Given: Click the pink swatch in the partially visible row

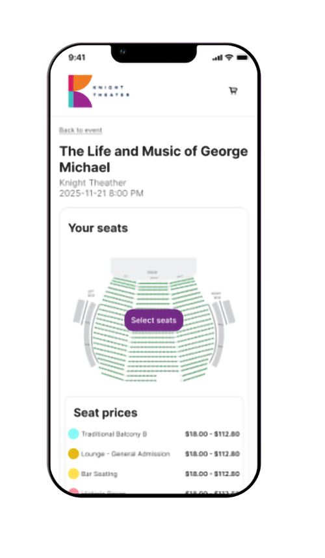Looking at the screenshot, I should (x=73, y=492).
